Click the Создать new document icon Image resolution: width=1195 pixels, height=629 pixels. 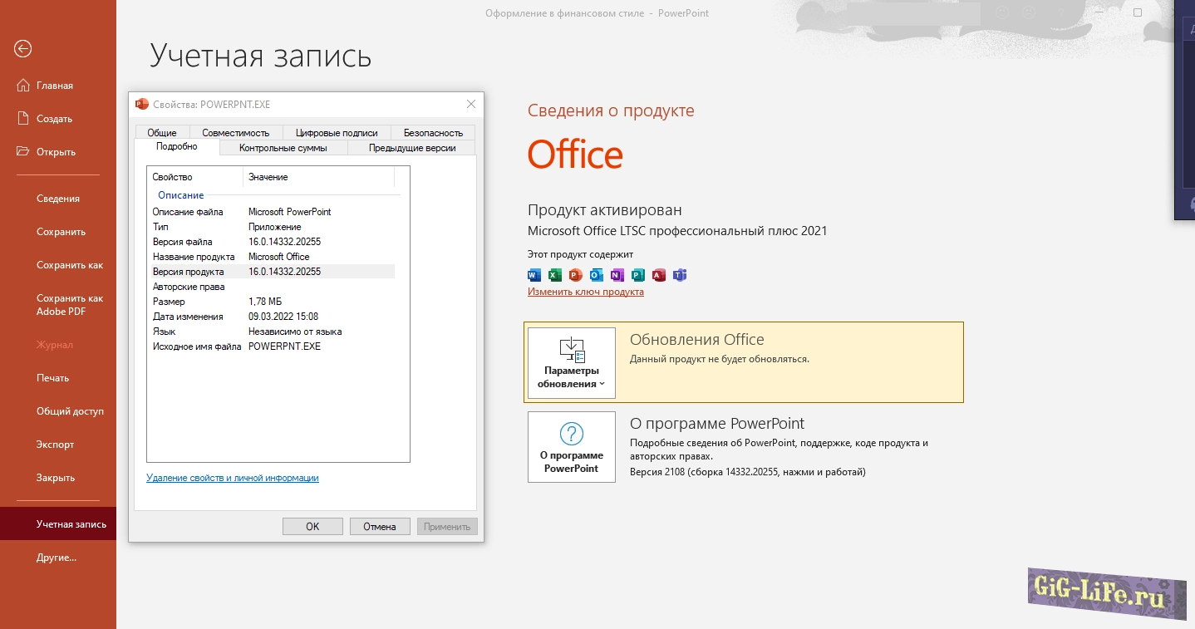point(23,119)
